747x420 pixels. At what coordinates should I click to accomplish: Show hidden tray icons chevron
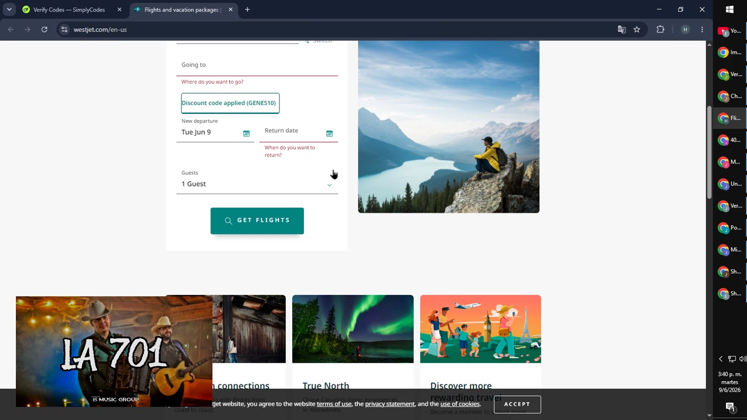click(720, 359)
